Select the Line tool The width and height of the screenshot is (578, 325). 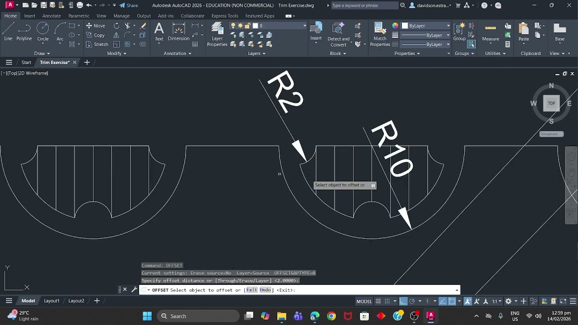tap(8, 32)
